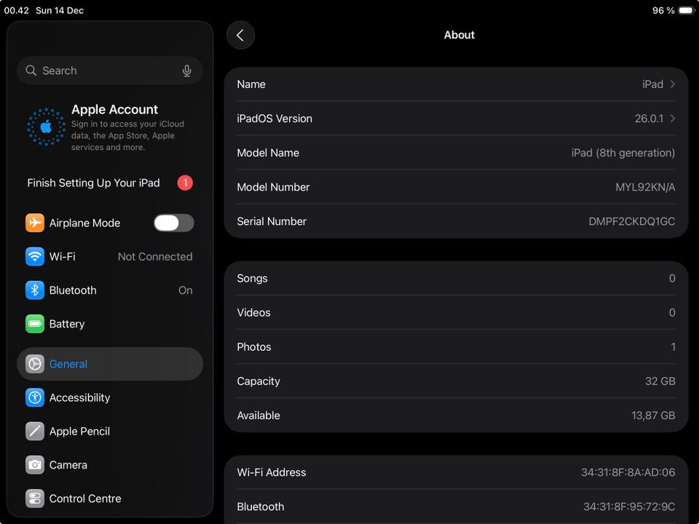Open Control Centre settings
Screen dimensions: 699x524
pyautogui.click(x=110, y=499)
